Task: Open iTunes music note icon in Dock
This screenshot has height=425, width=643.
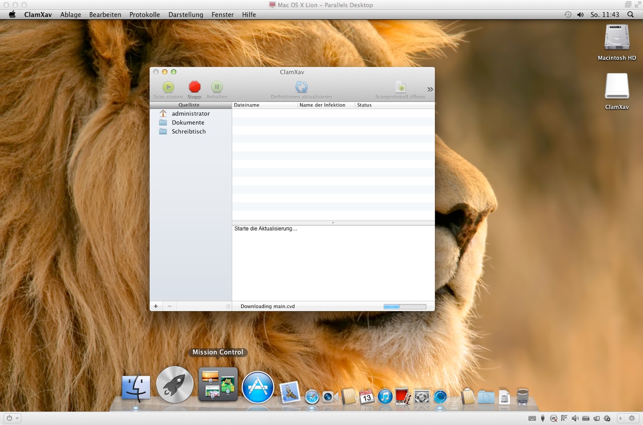Action: pyautogui.click(x=385, y=396)
